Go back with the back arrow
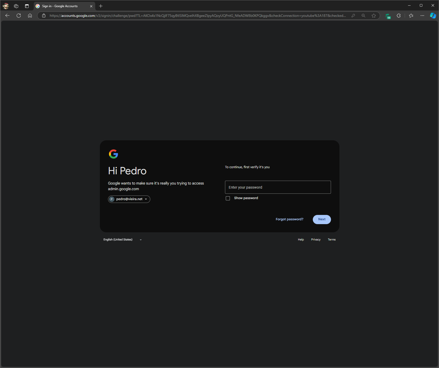439x368 pixels. click(7, 16)
